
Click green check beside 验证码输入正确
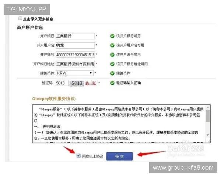(112, 83)
